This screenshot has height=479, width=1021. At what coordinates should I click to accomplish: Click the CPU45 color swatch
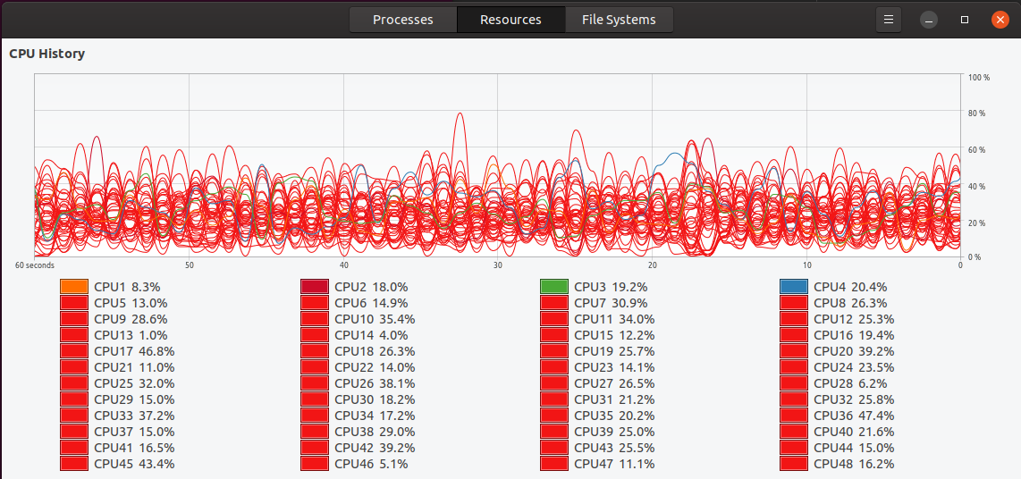pyautogui.click(x=74, y=464)
